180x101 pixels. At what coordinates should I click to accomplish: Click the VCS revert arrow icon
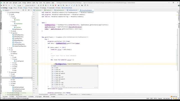point(79,5)
